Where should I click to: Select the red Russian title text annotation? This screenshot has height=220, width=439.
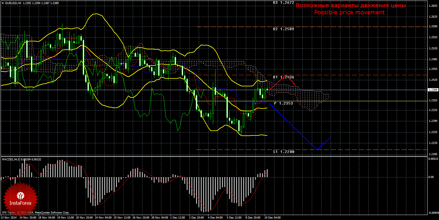(x=350, y=6)
